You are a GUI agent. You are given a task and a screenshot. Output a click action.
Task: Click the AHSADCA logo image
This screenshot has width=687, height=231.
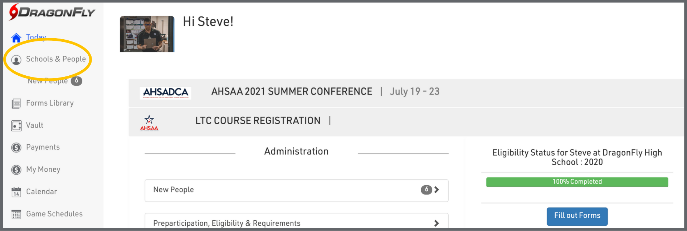coord(165,93)
